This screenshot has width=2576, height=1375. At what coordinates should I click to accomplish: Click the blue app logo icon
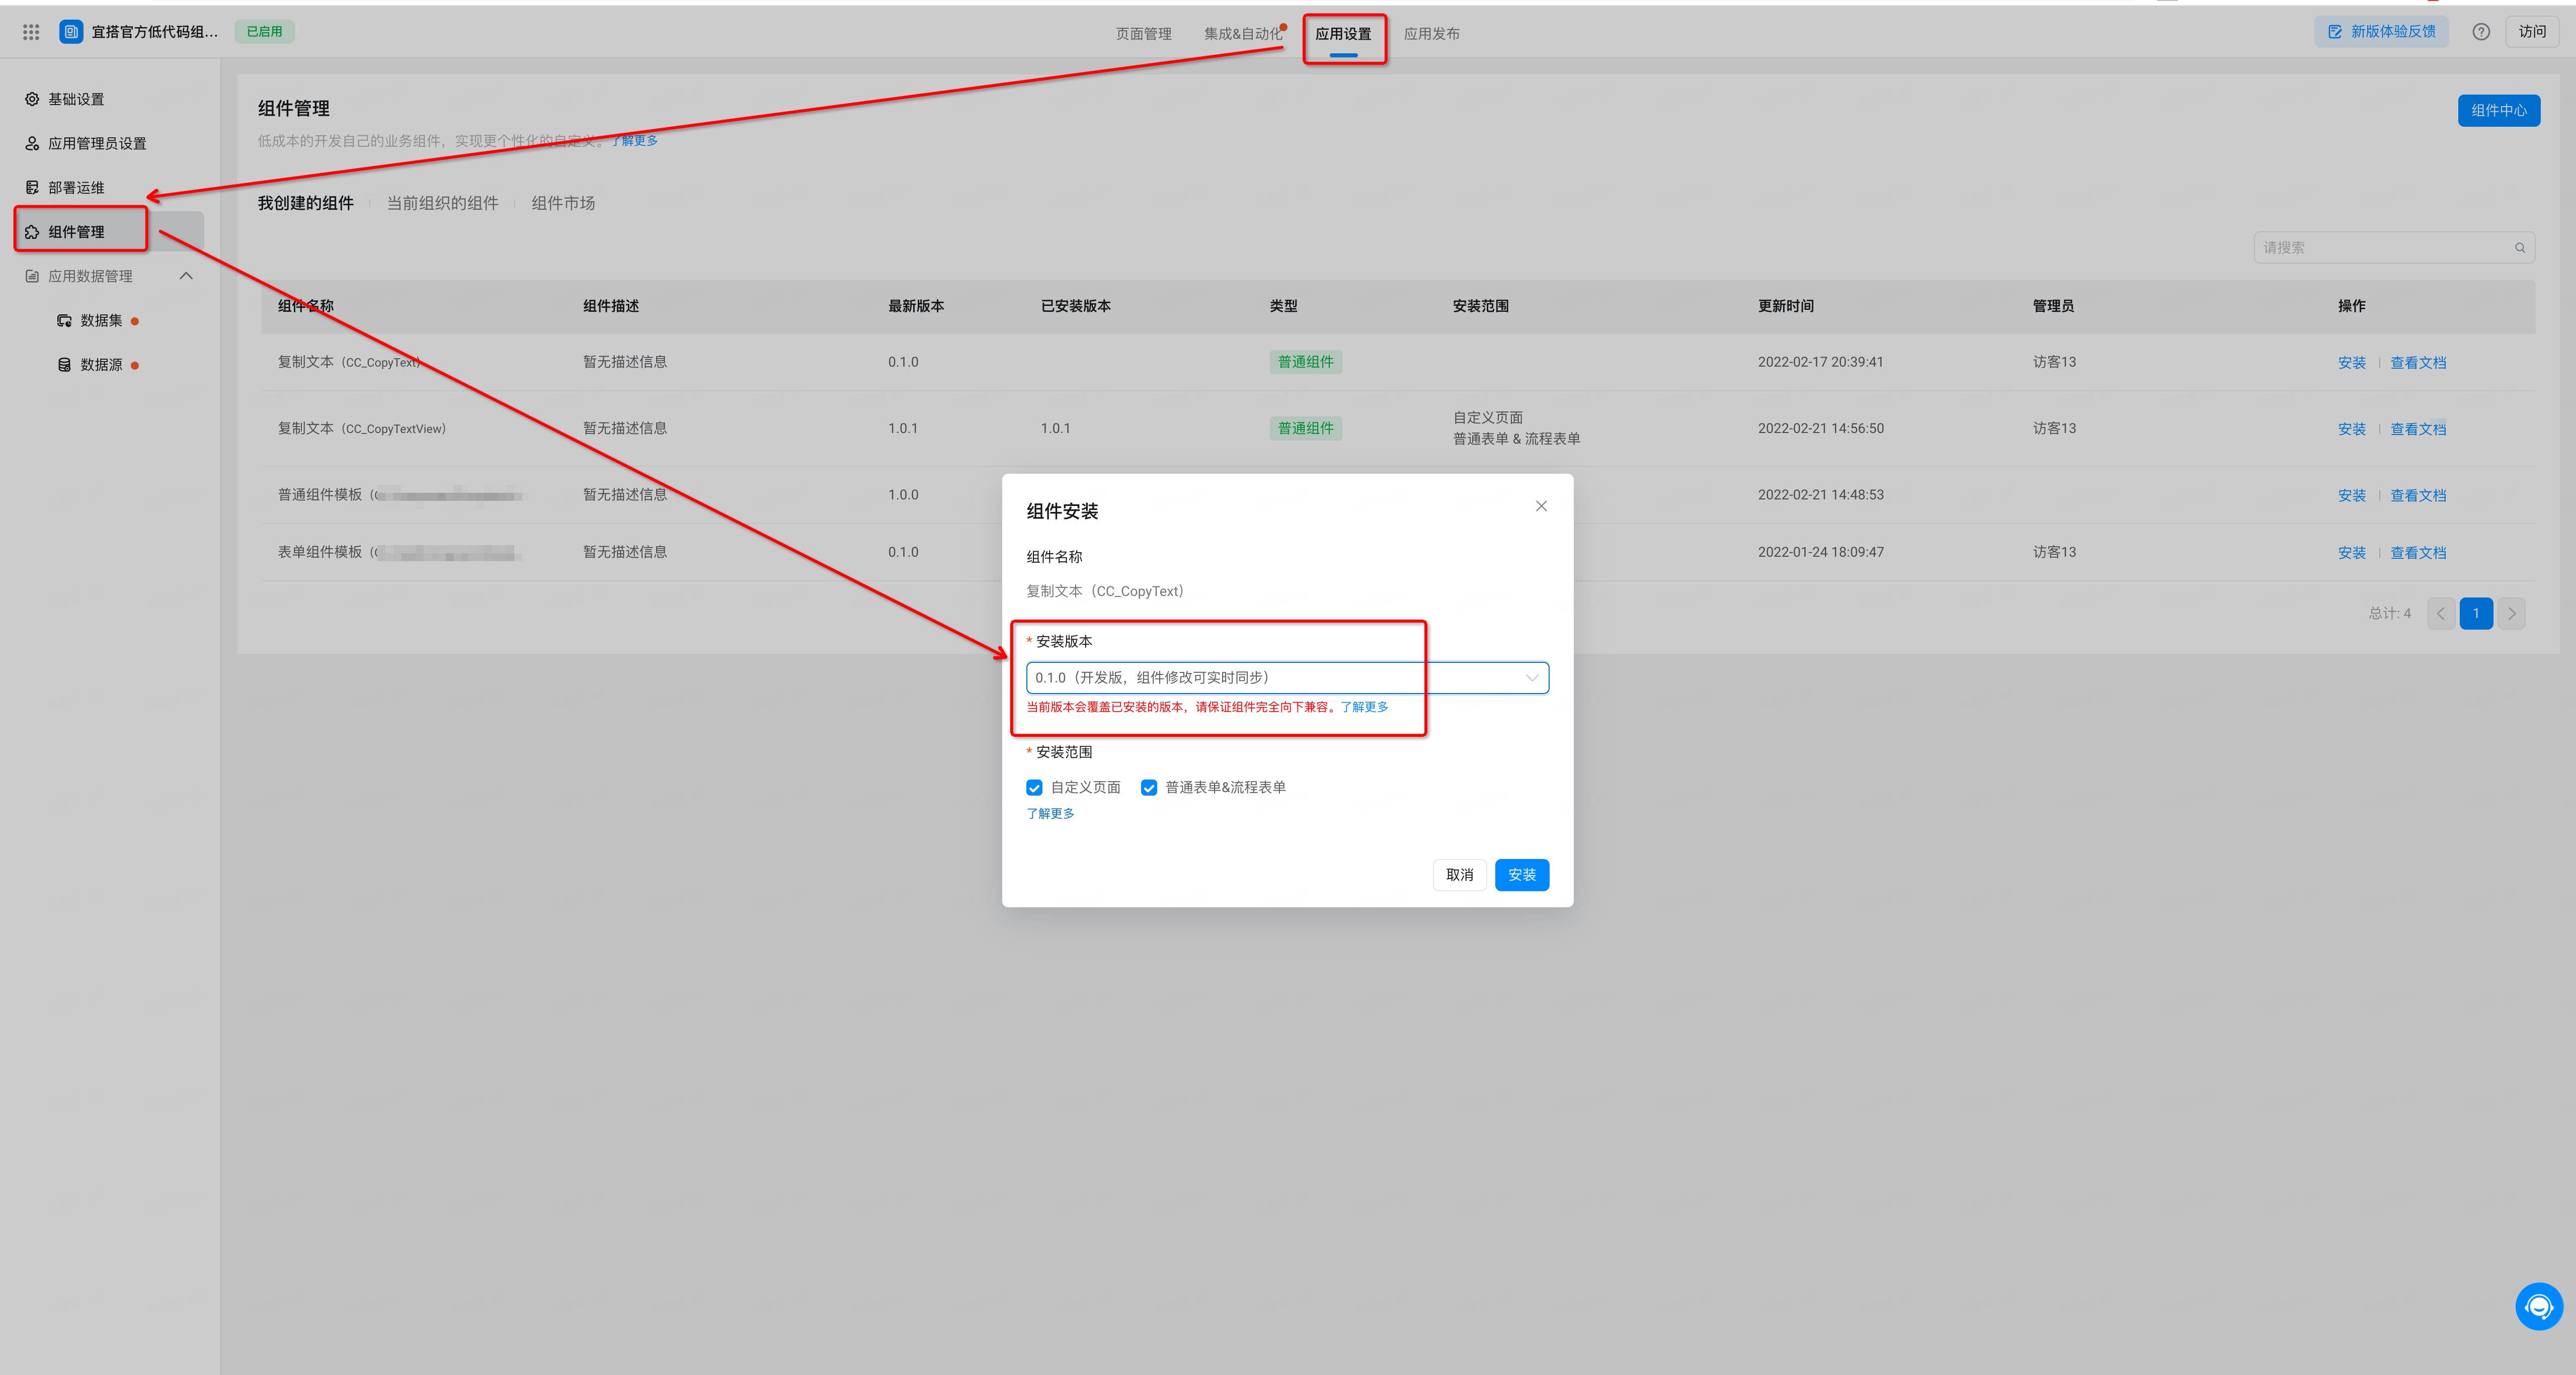pos(71,32)
